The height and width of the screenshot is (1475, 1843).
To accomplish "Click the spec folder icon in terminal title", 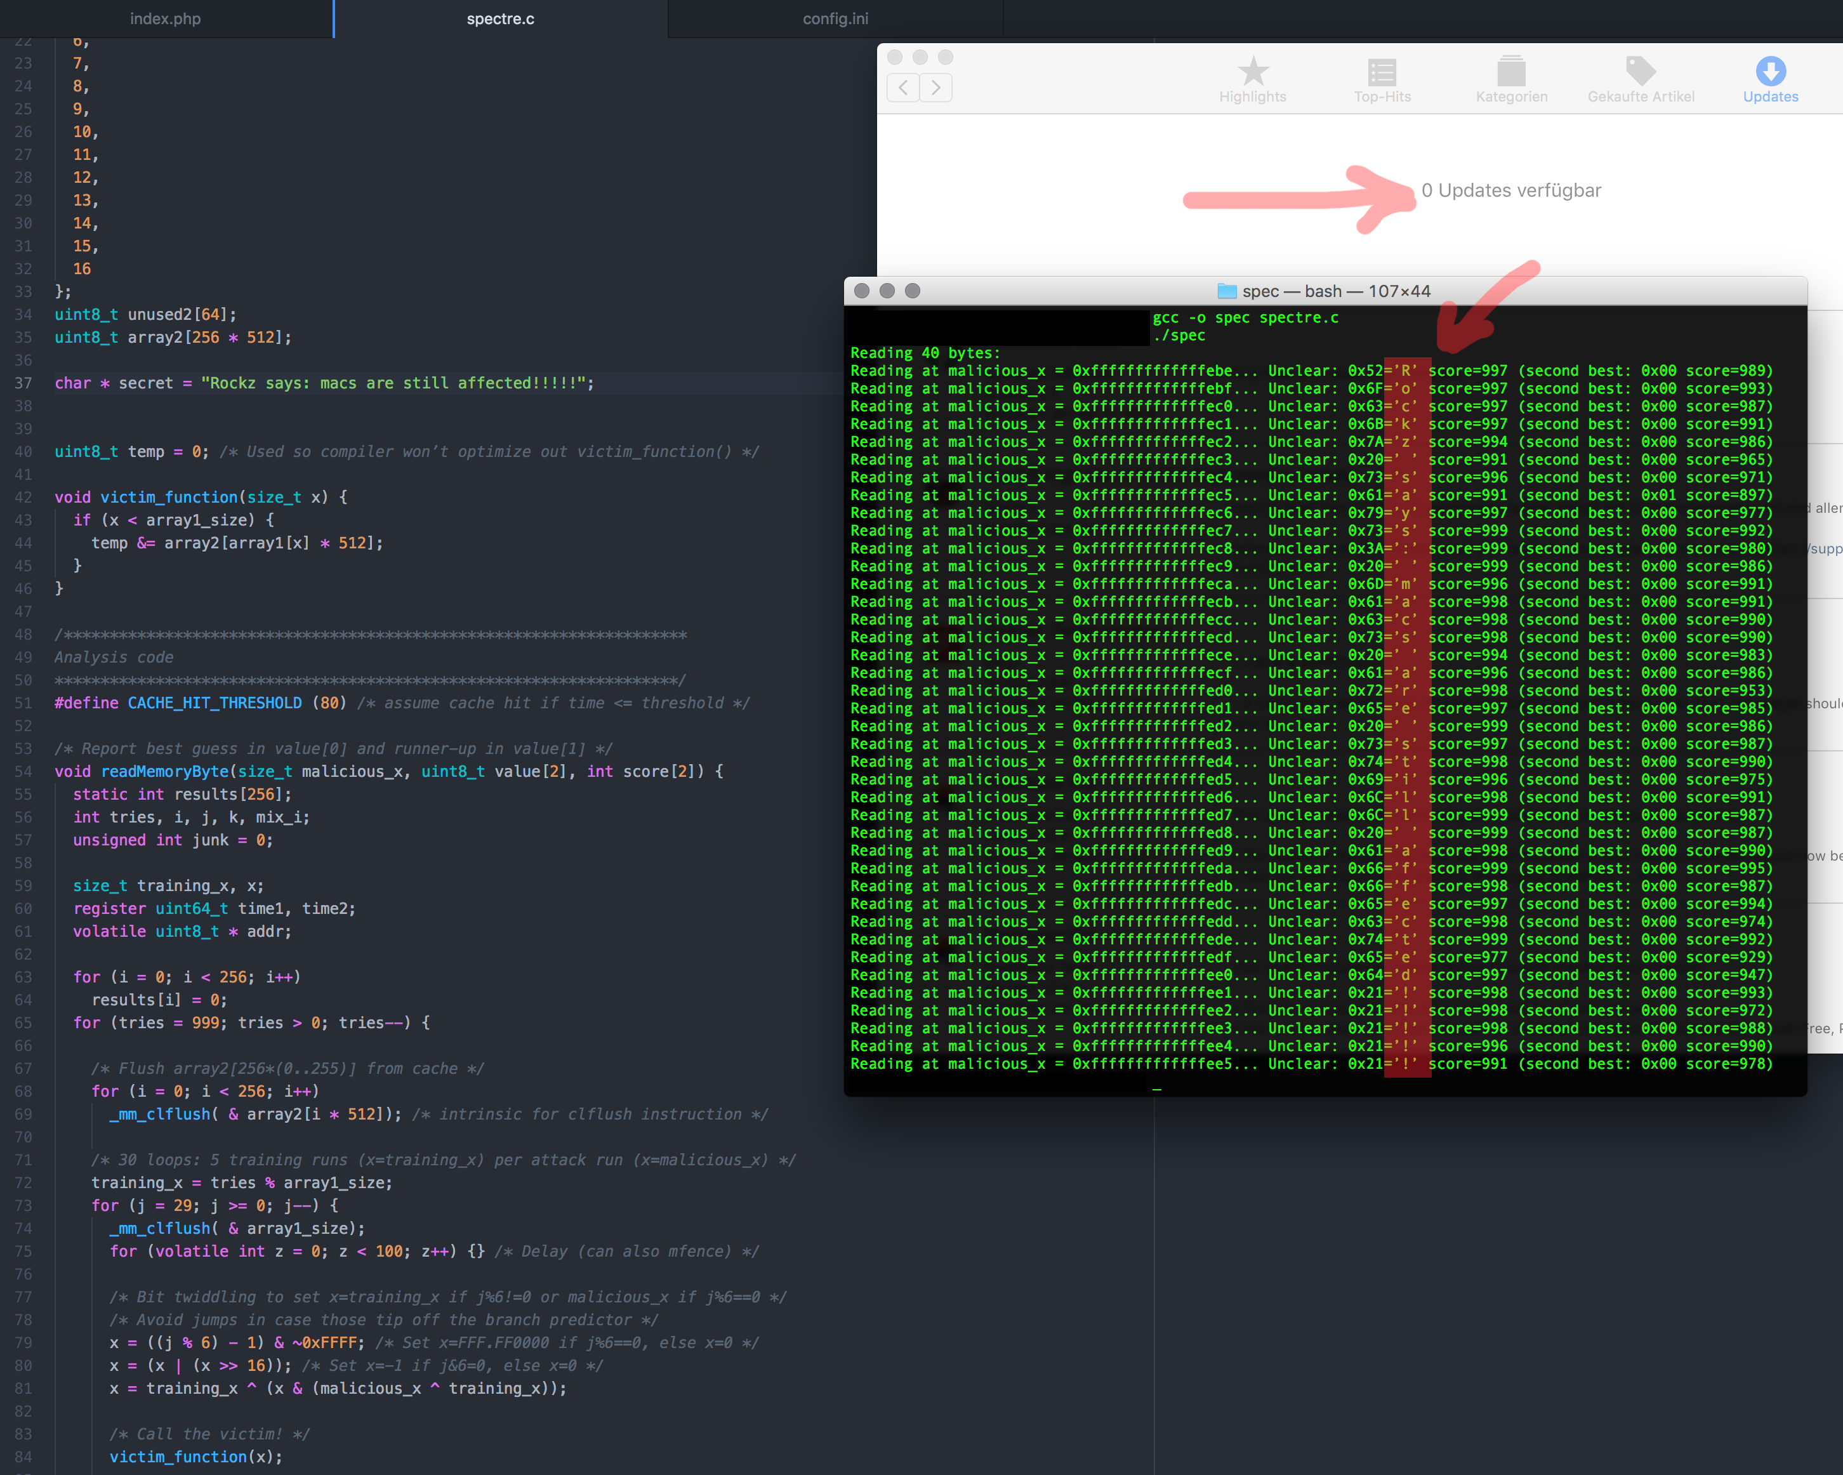I will 1226,291.
